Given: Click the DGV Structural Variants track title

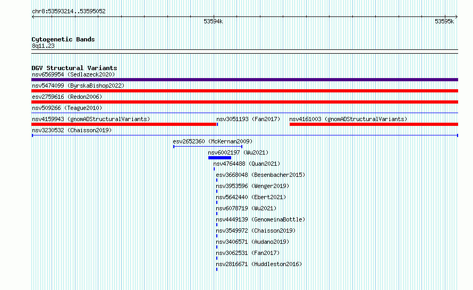Looking at the screenshot, I should pos(74,68).
